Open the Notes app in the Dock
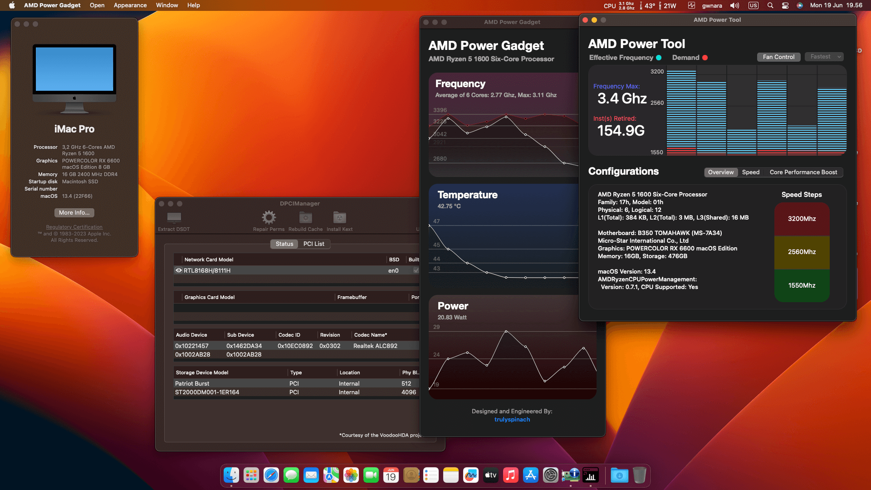 451,475
